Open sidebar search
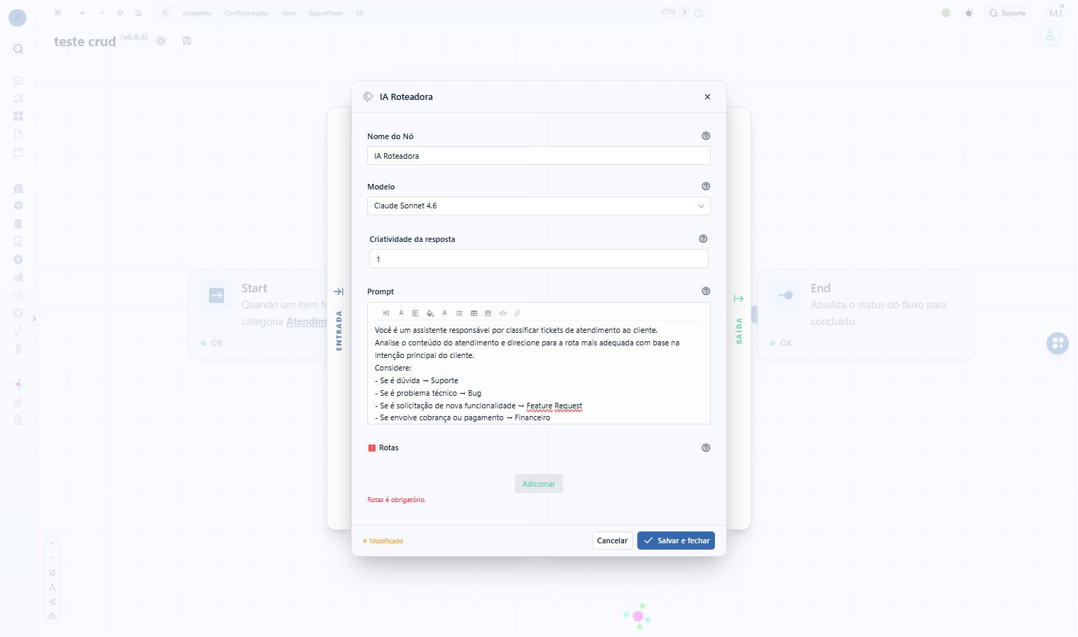The width and height of the screenshot is (1078, 637). 18,49
